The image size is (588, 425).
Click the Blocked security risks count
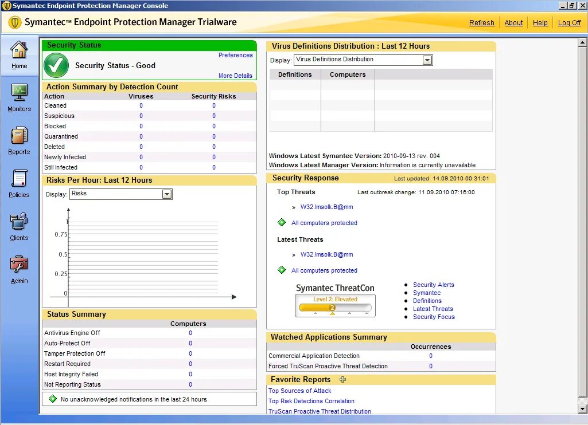point(214,126)
